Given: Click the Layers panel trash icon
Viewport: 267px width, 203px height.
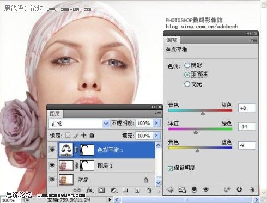Looking at the screenshot, I should point(149,190).
